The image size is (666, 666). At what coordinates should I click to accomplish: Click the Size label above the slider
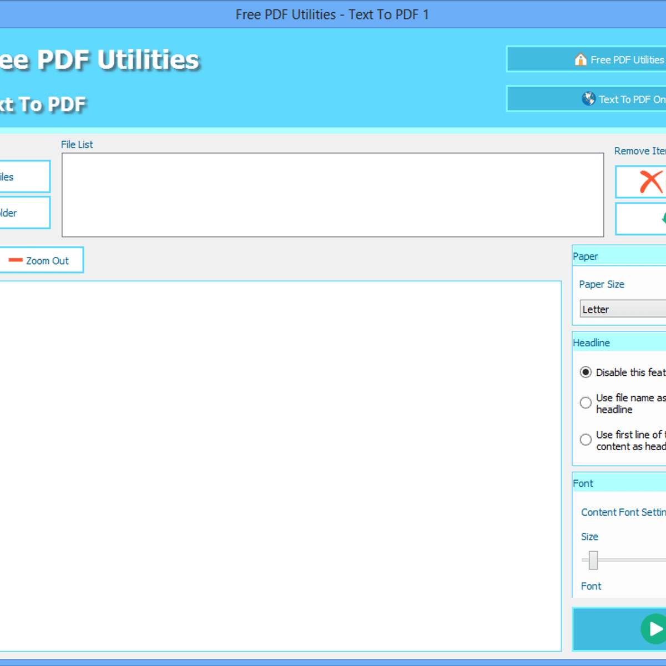589,537
